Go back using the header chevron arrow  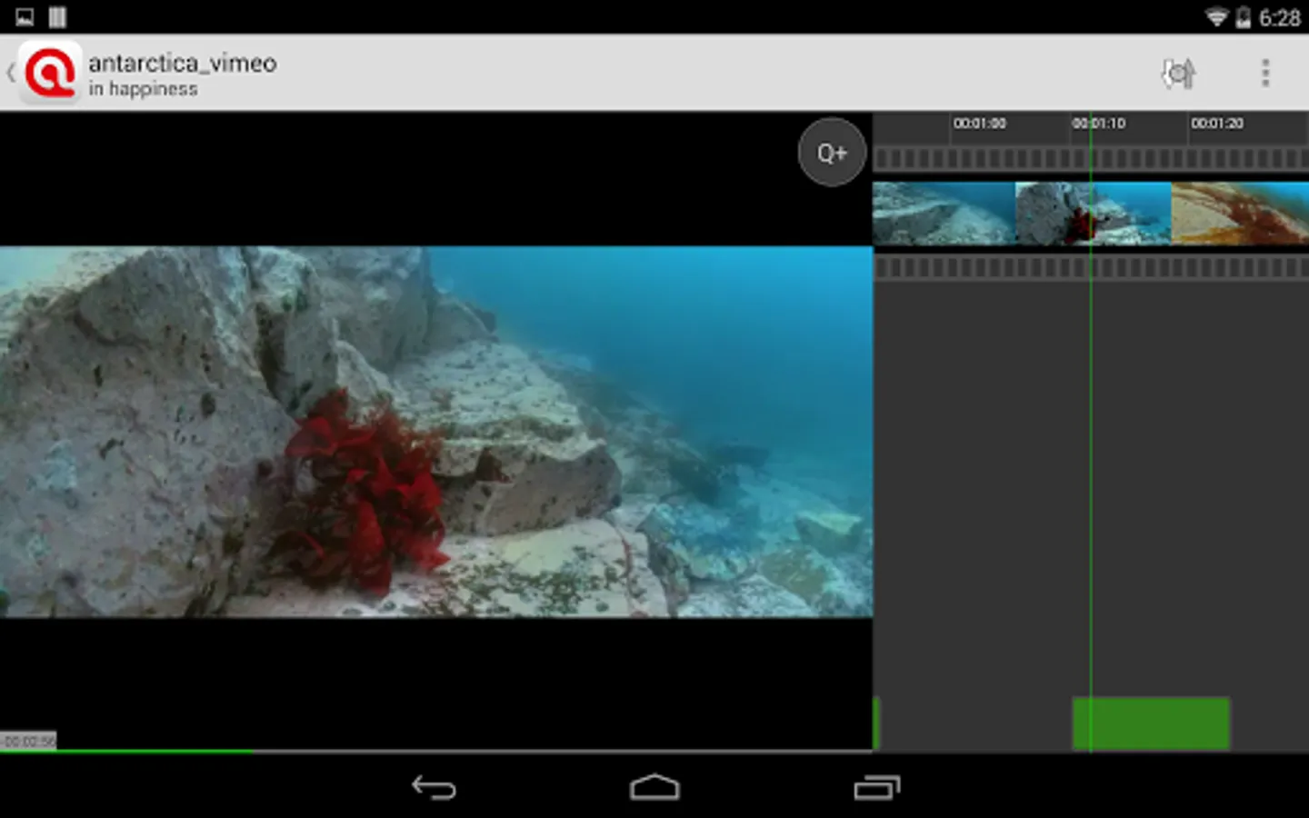(10, 73)
